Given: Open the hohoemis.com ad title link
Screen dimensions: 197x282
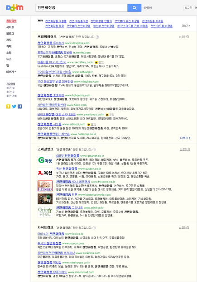Looking at the screenshot, I should point(51,95).
